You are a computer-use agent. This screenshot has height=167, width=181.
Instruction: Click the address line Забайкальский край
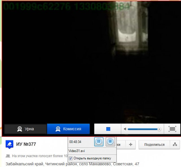pos(72,164)
